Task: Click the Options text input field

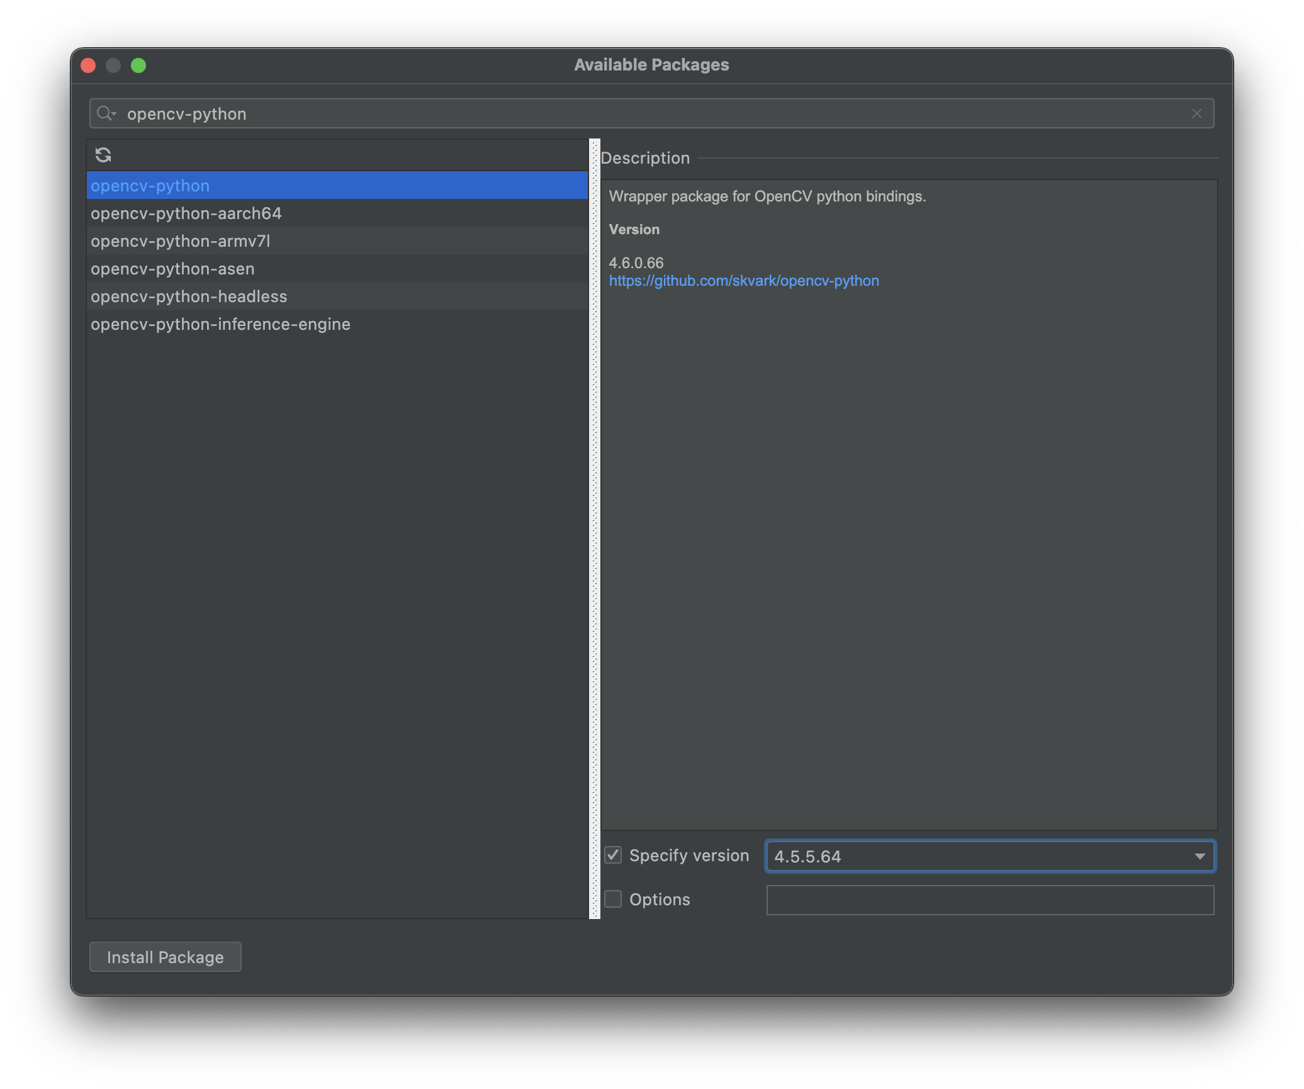Action: (x=989, y=900)
